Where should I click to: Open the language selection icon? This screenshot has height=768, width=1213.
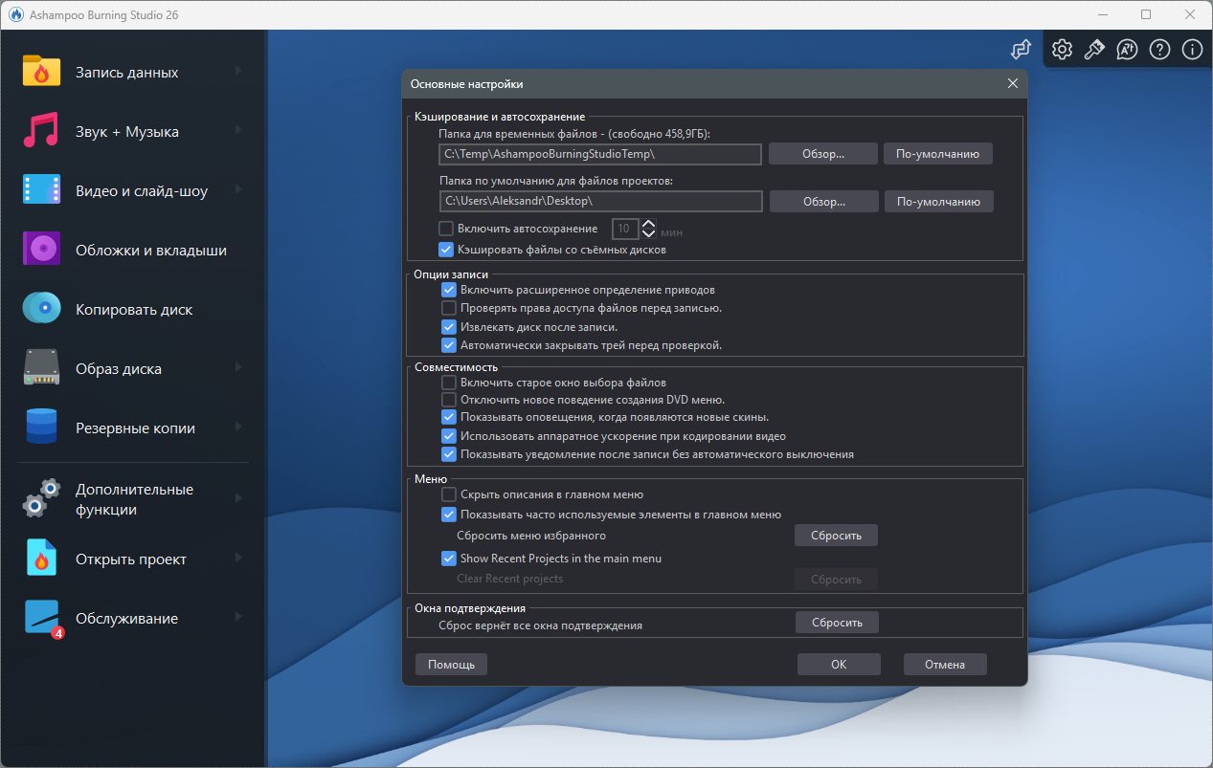pyautogui.click(x=1127, y=50)
